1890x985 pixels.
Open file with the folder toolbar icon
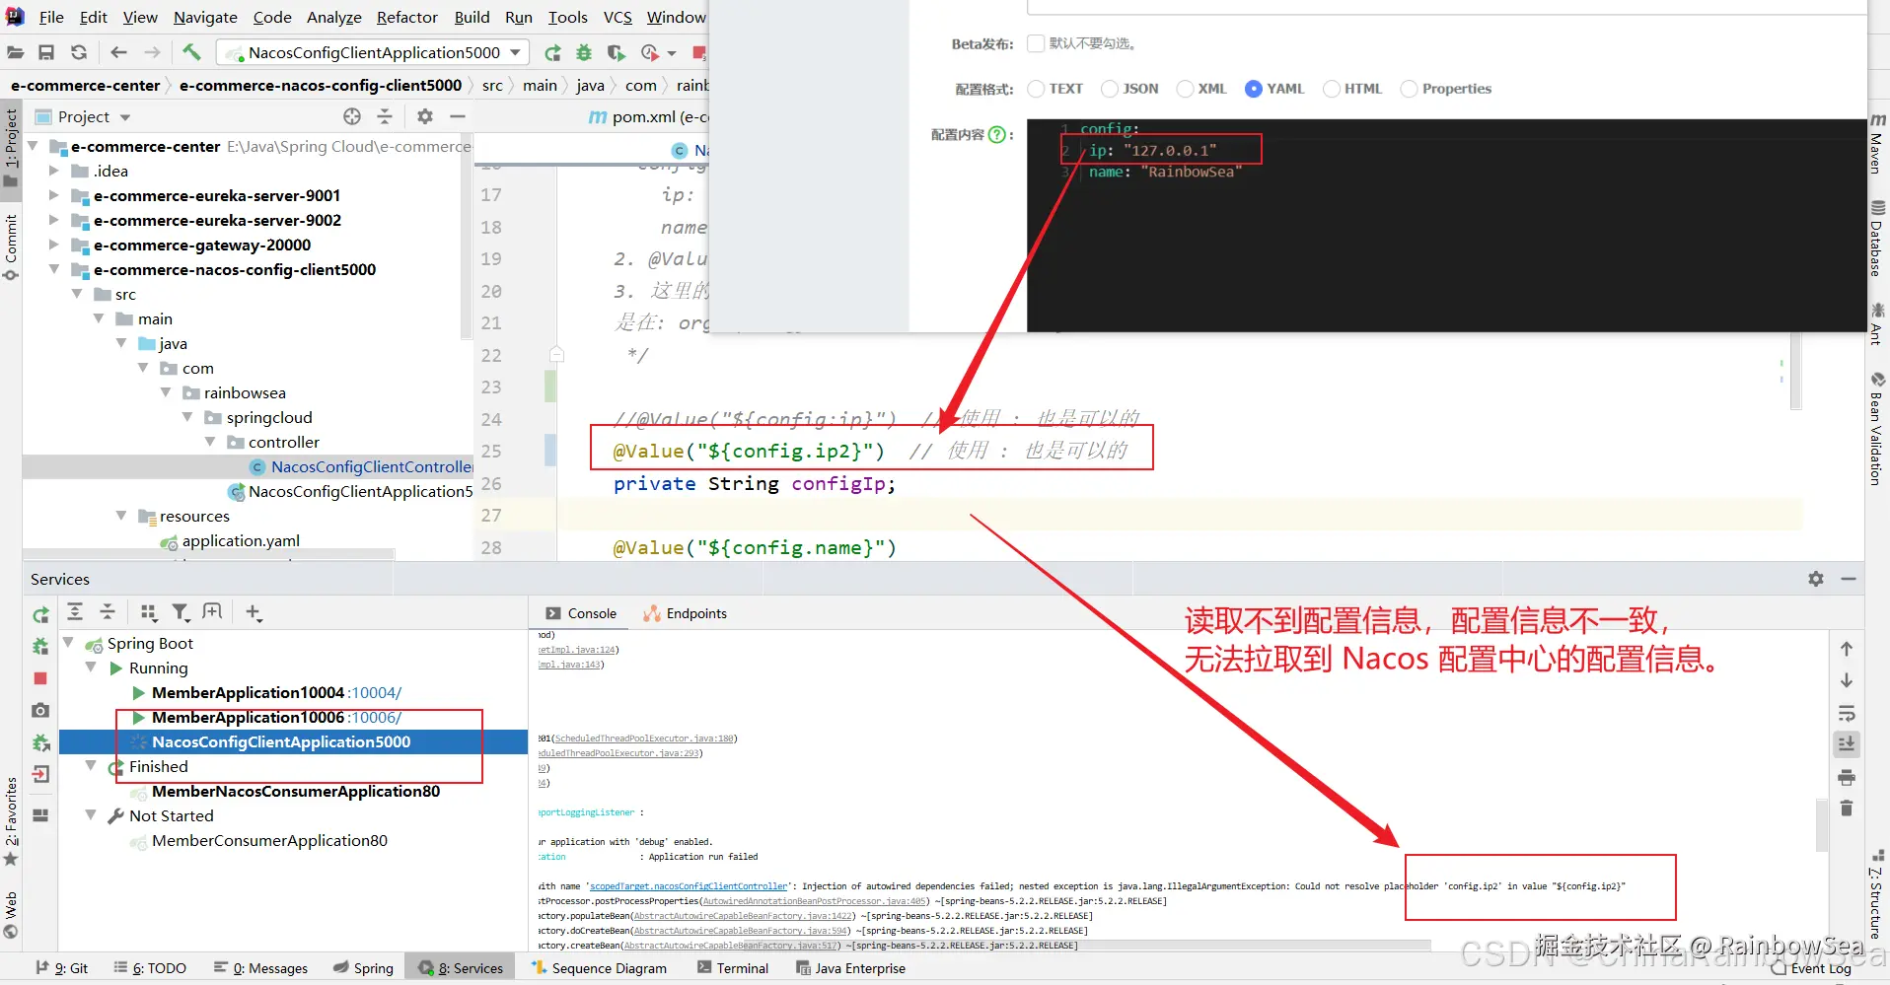tap(15, 52)
